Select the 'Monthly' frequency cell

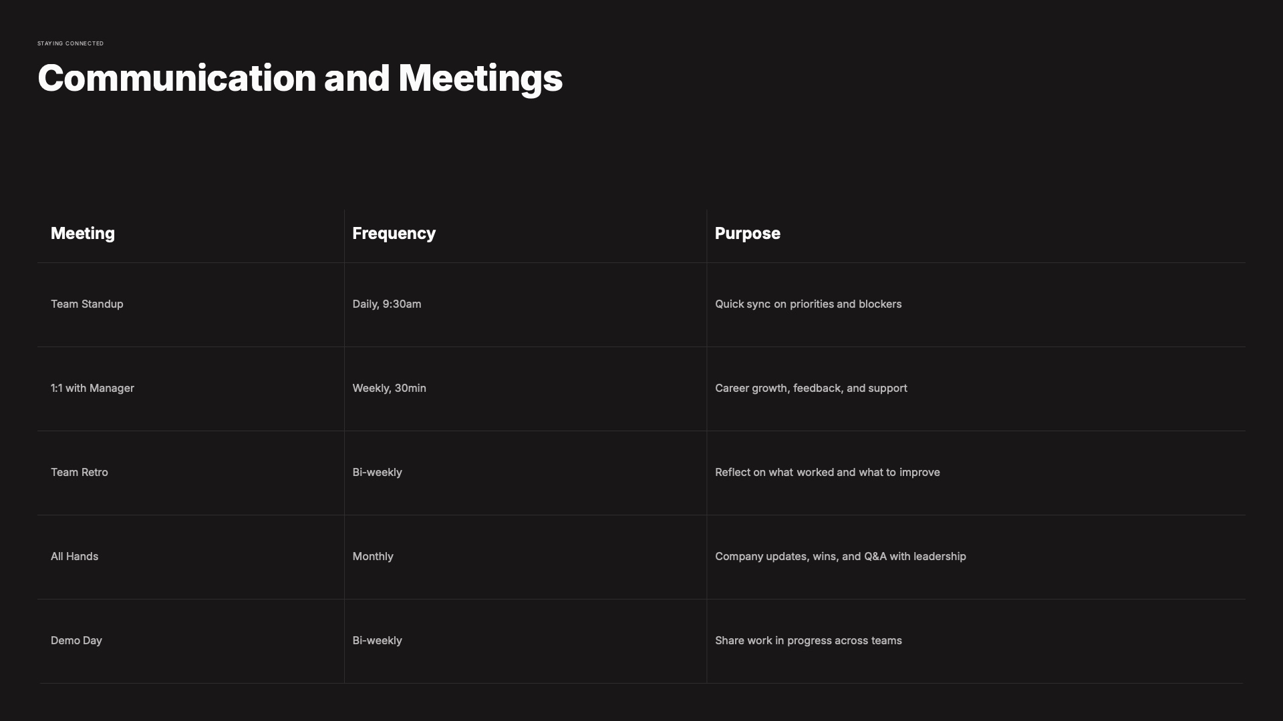(372, 557)
